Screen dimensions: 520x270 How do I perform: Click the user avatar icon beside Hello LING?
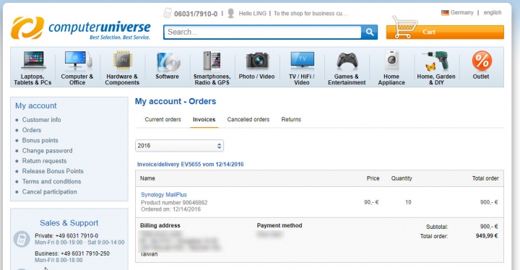click(x=231, y=13)
